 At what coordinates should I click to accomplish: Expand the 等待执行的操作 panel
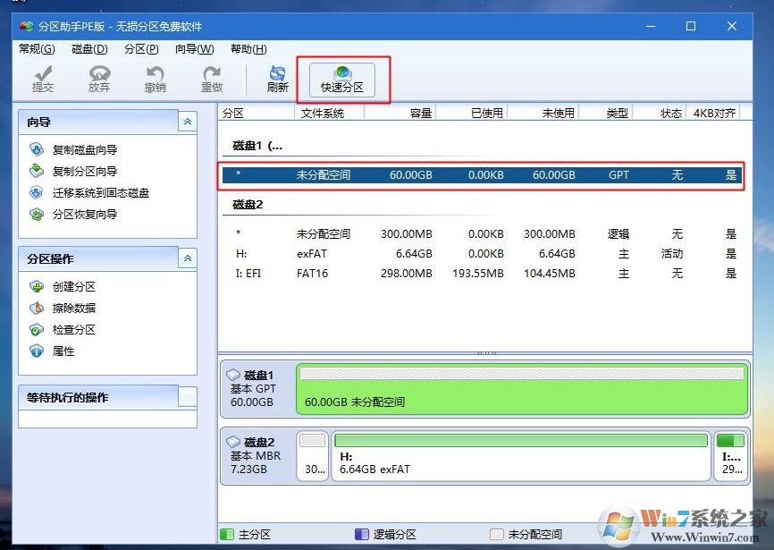click(x=187, y=397)
